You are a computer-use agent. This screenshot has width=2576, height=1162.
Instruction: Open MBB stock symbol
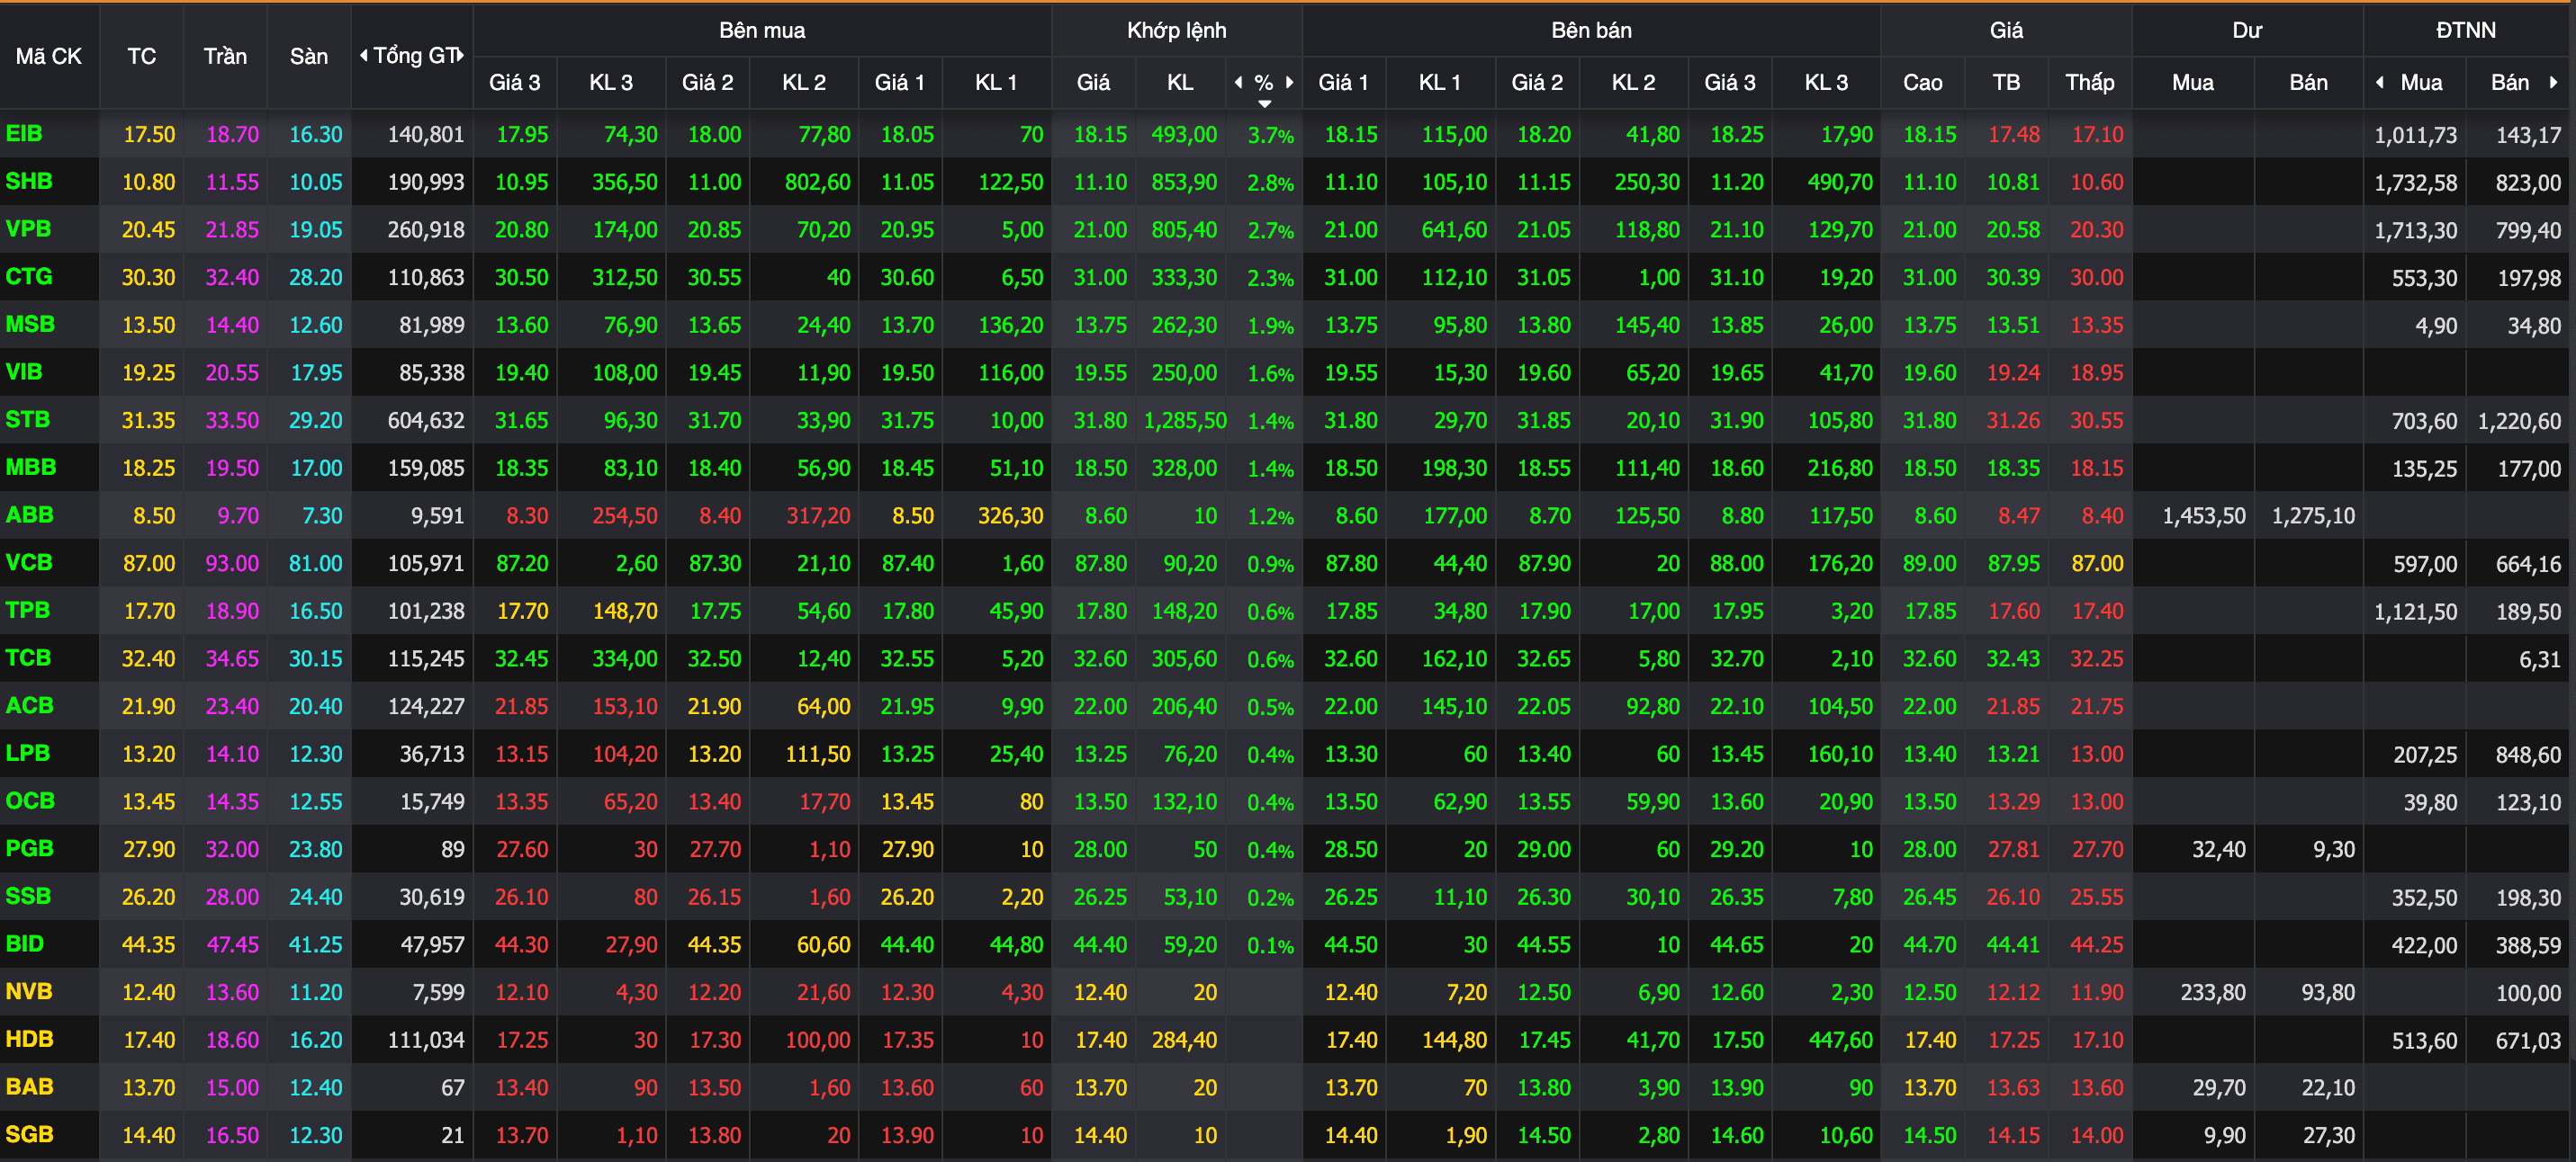click(30, 467)
